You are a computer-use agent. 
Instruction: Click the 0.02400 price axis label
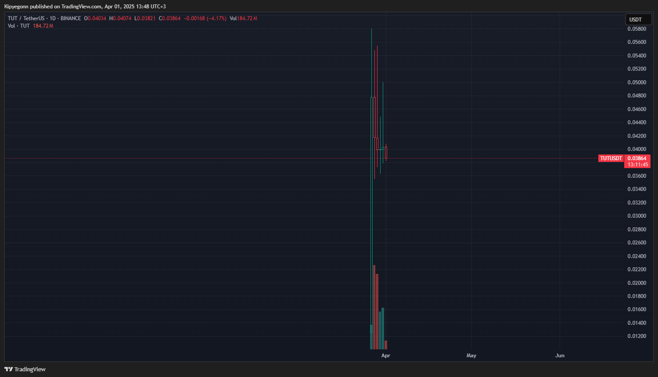coord(636,256)
